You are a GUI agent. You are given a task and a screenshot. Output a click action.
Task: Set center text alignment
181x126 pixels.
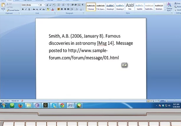[62, 9]
